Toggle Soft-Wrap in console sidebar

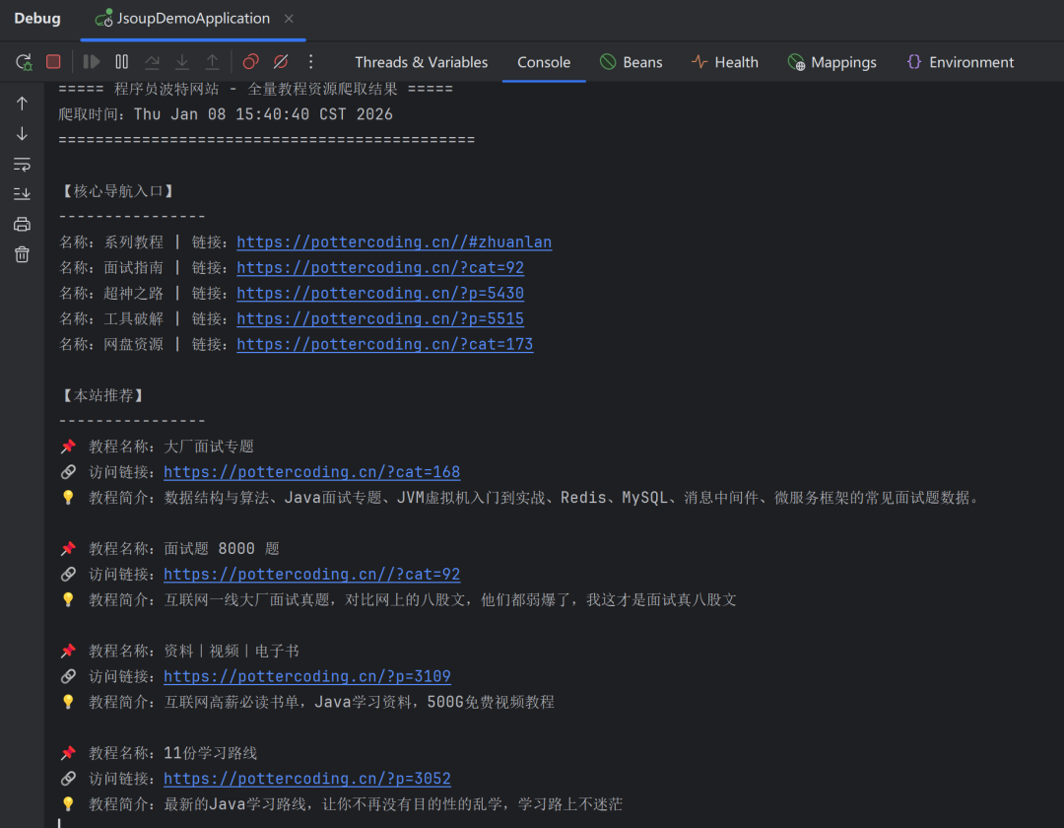[22, 164]
